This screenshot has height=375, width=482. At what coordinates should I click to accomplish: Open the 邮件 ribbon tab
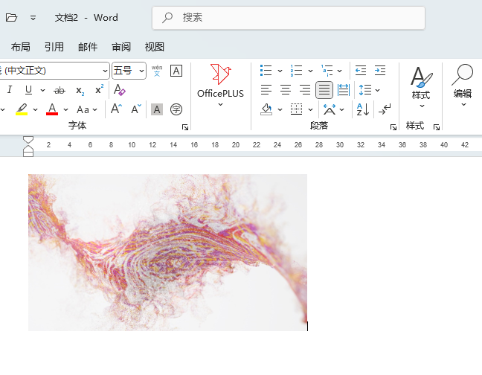[x=88, y=47]
